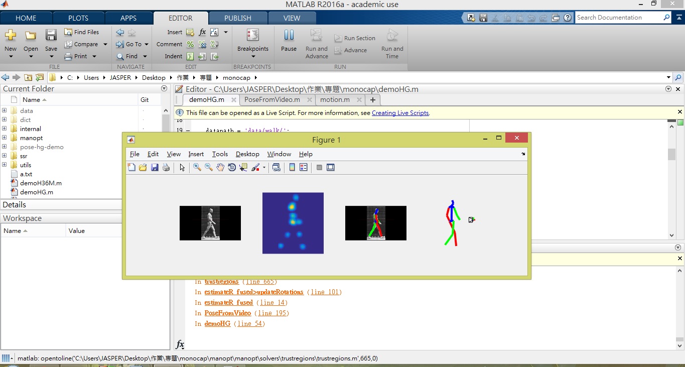Image resolution: width=685 pixels, height=367 pixels.
Task: Click the Find Files icon in the File section
Action: point(69,32)
